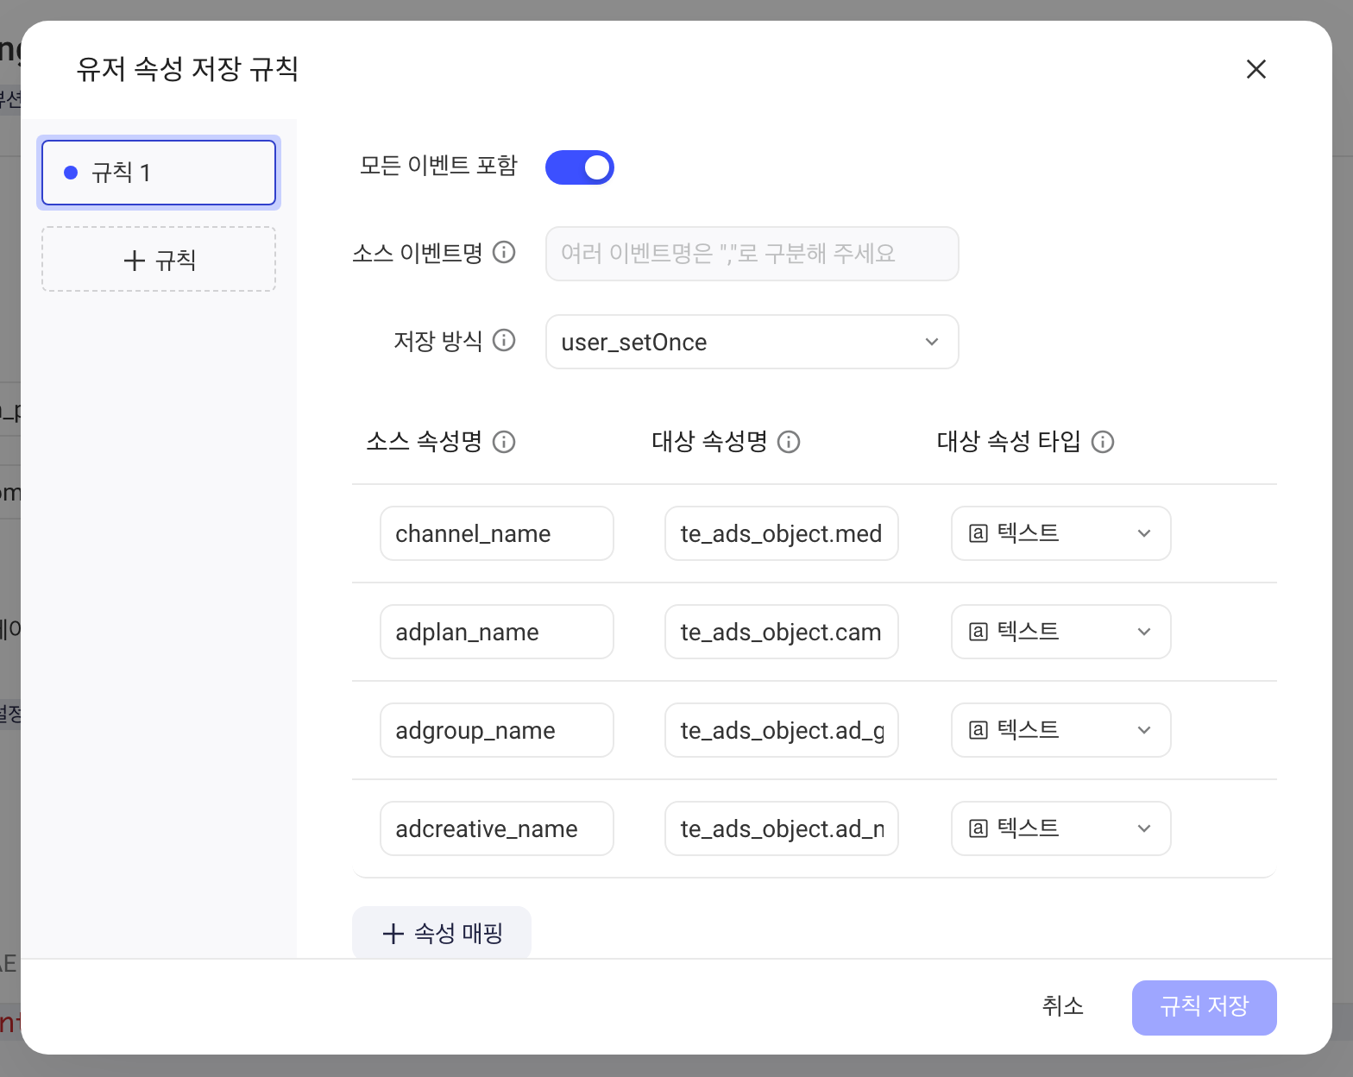This screenshot has width=1353, height=1077.
Task: Close the 유저 속성 저장 규칙 dialog
Action: coord(1255,69)
